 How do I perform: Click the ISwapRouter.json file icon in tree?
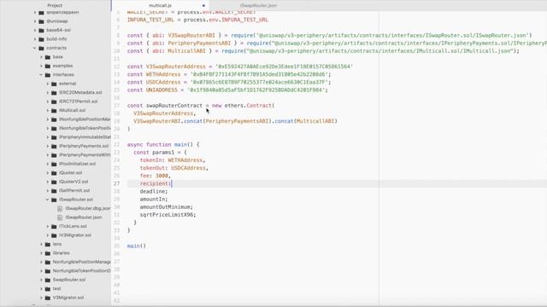(x=60, y=217)
